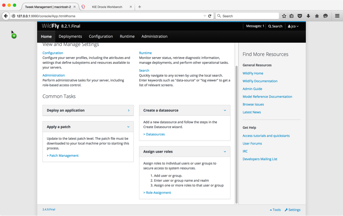Screen dimensions: 343x216
Task: Open the Configuration link under settings
Action: [53, 53]
